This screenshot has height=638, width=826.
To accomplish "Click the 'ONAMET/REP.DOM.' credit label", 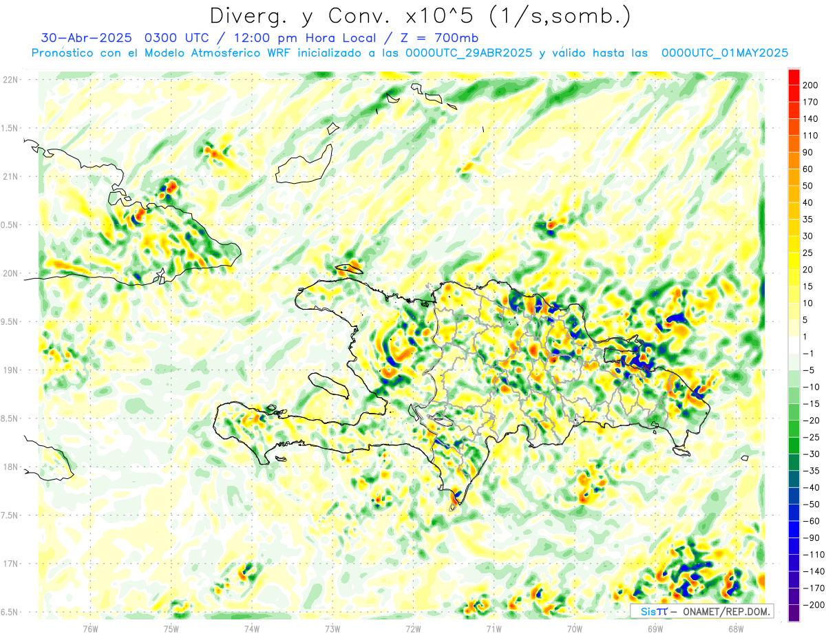I will point(728,611).
